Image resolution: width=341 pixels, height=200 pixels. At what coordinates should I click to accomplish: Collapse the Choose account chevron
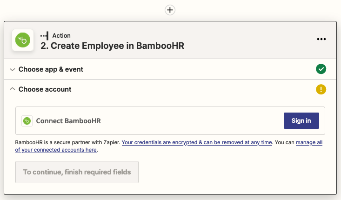tap(12, 89)
